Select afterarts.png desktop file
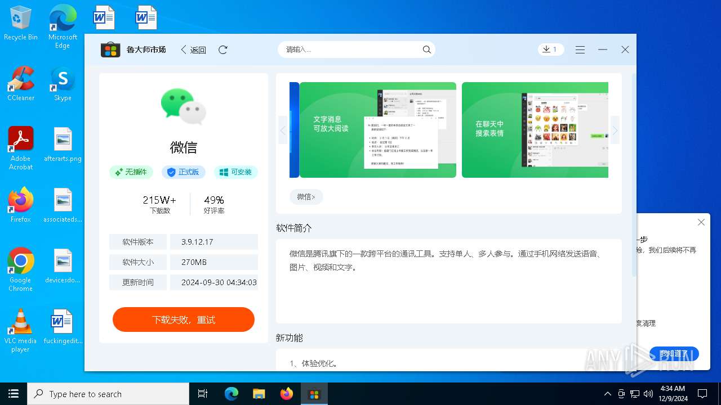 (63, 145)
